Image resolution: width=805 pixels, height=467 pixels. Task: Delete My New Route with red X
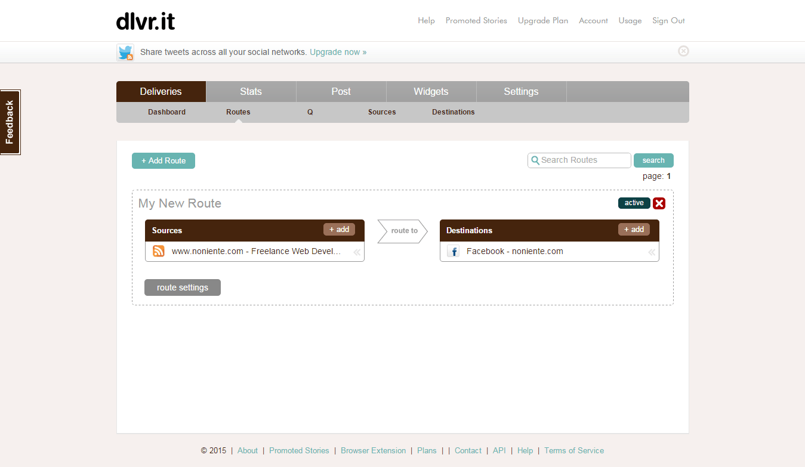659,203
